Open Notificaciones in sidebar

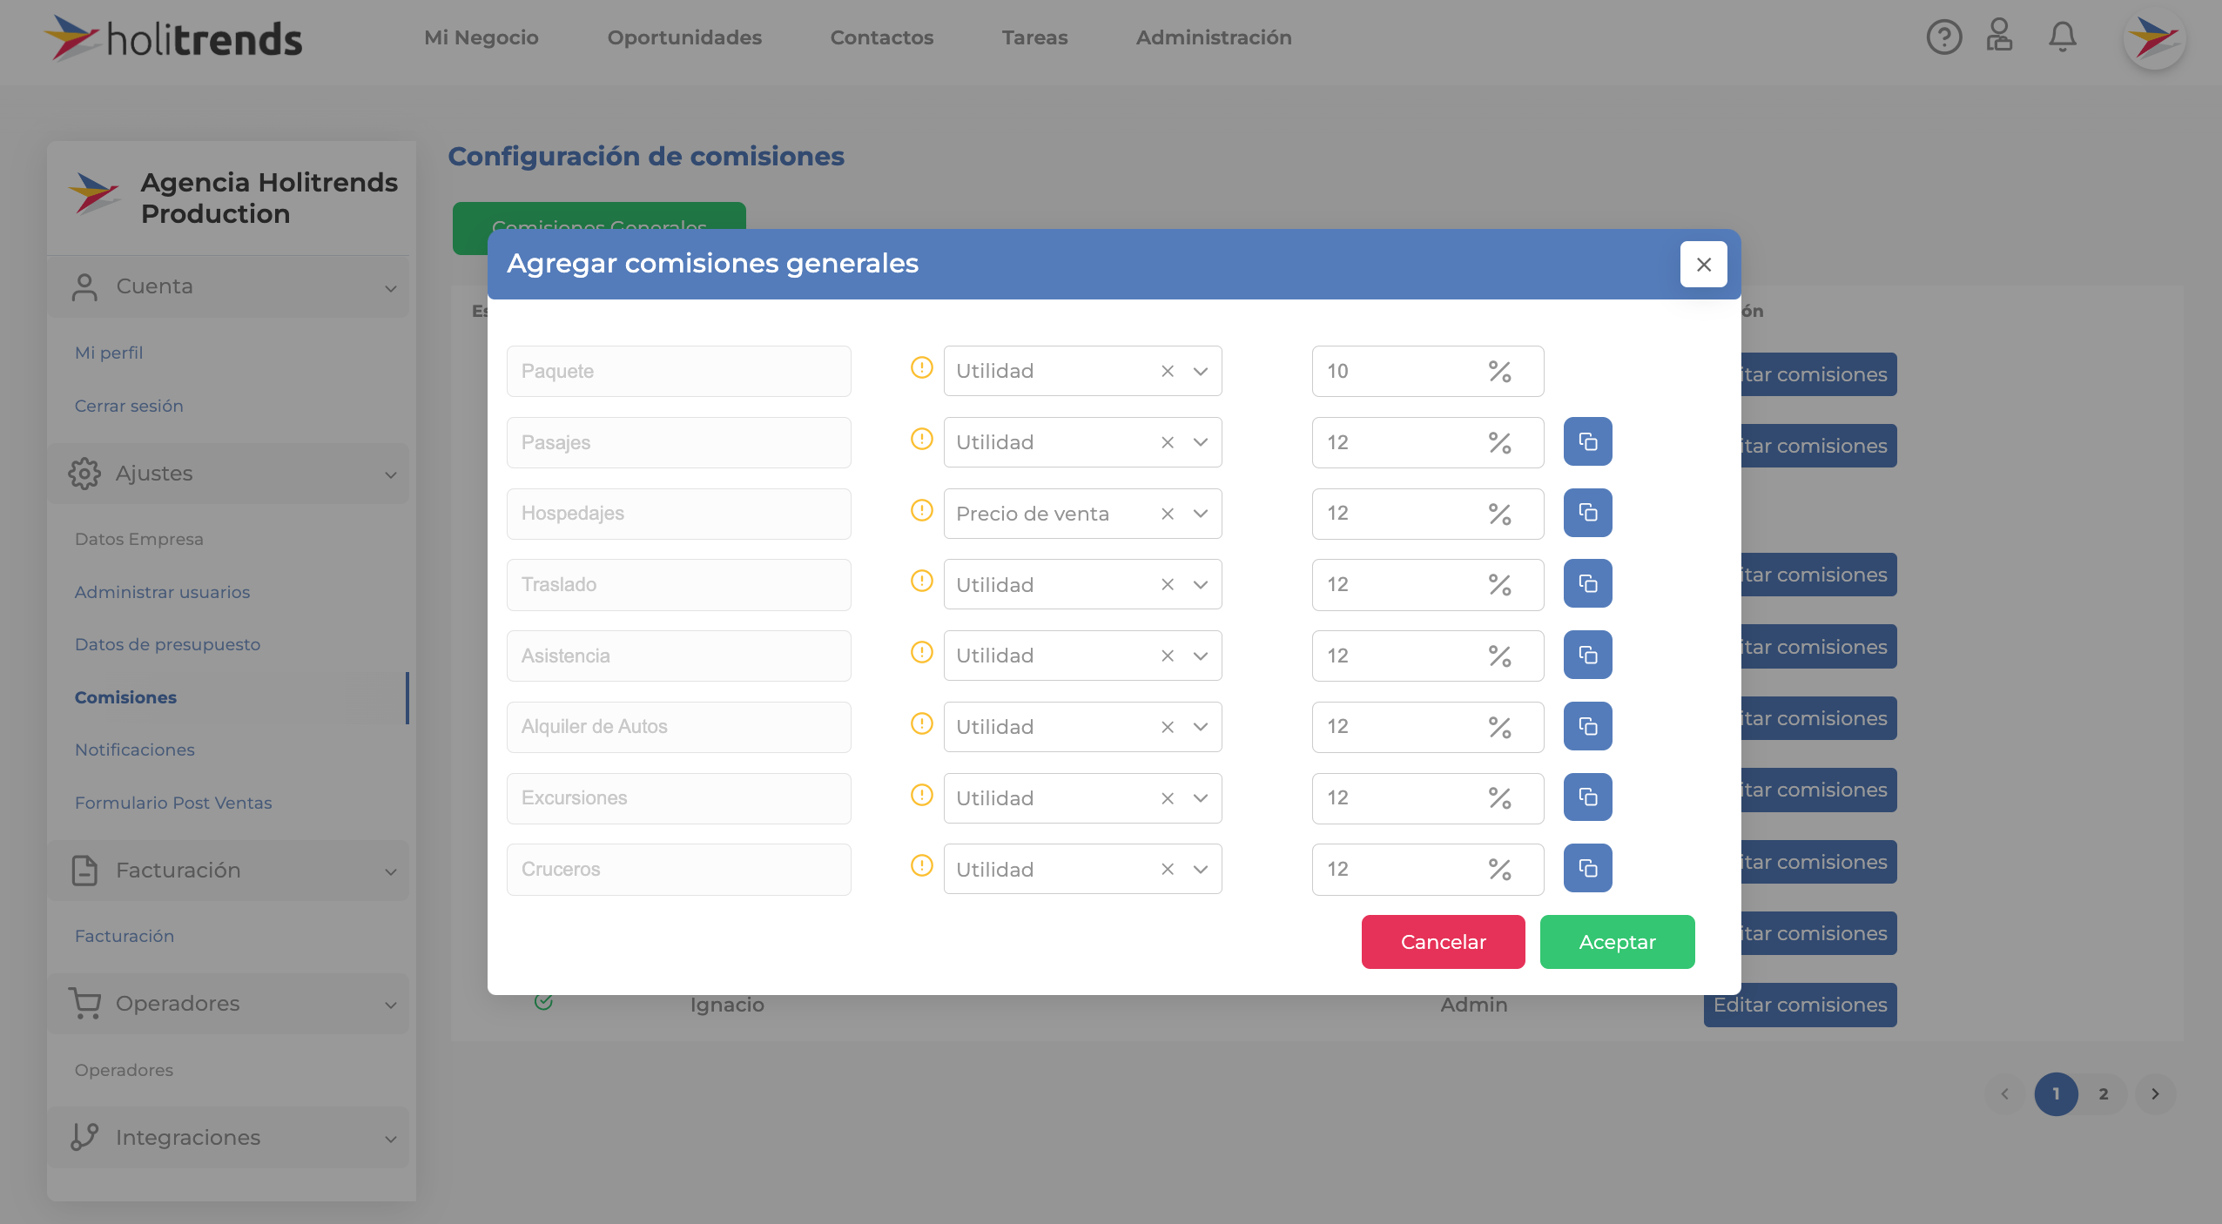pos(134,750)
